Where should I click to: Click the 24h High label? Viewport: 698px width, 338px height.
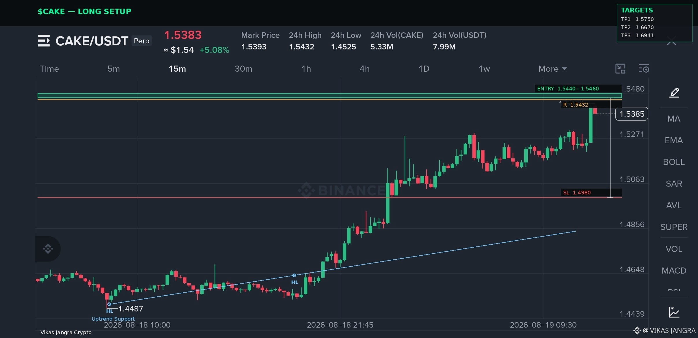click(x=305, y=35)
